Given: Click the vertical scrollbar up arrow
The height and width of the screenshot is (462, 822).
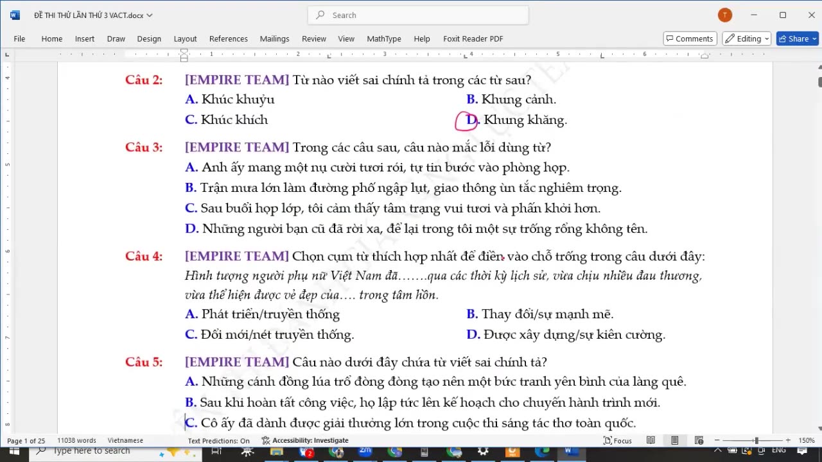Looking at the screenshot, I should pos(819,67).
